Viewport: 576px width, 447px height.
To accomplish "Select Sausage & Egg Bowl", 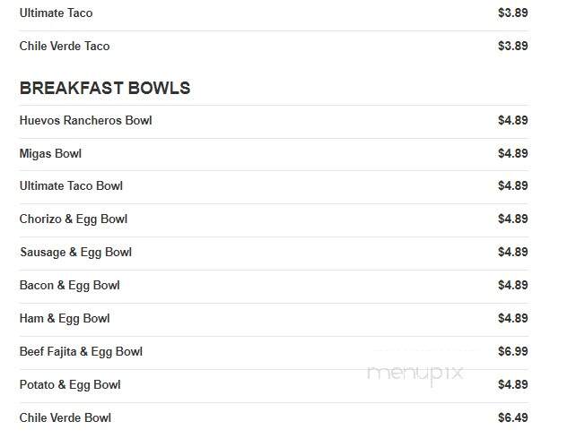I will click(75, 253).
